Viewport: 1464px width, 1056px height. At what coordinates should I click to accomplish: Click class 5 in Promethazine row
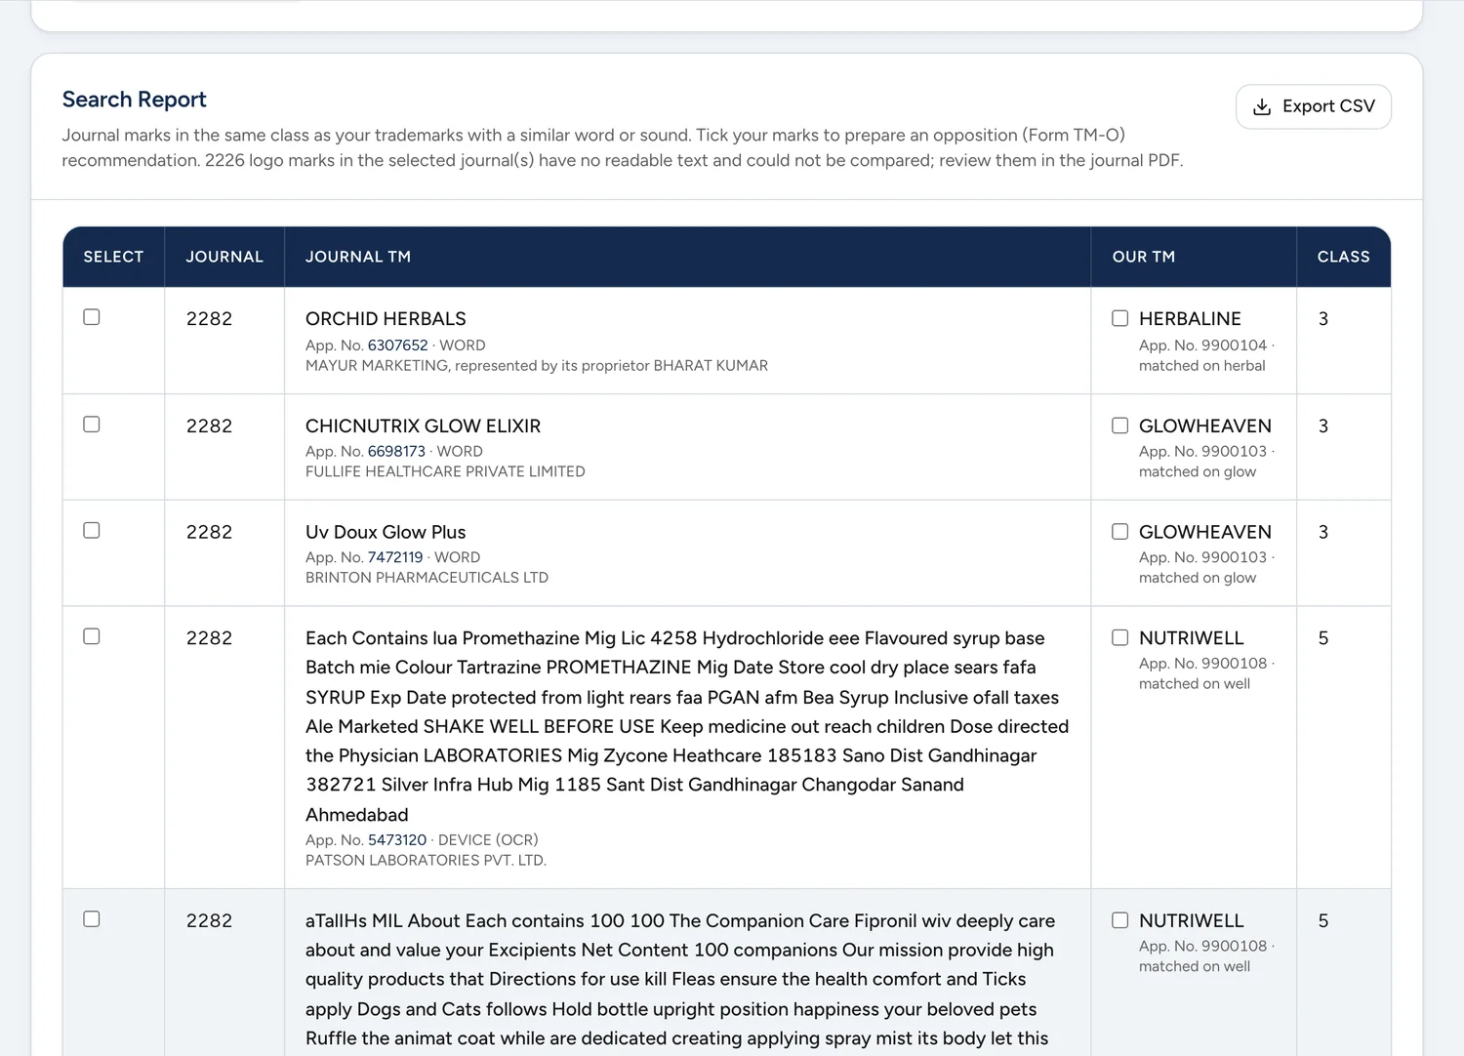click(1323, 638)
